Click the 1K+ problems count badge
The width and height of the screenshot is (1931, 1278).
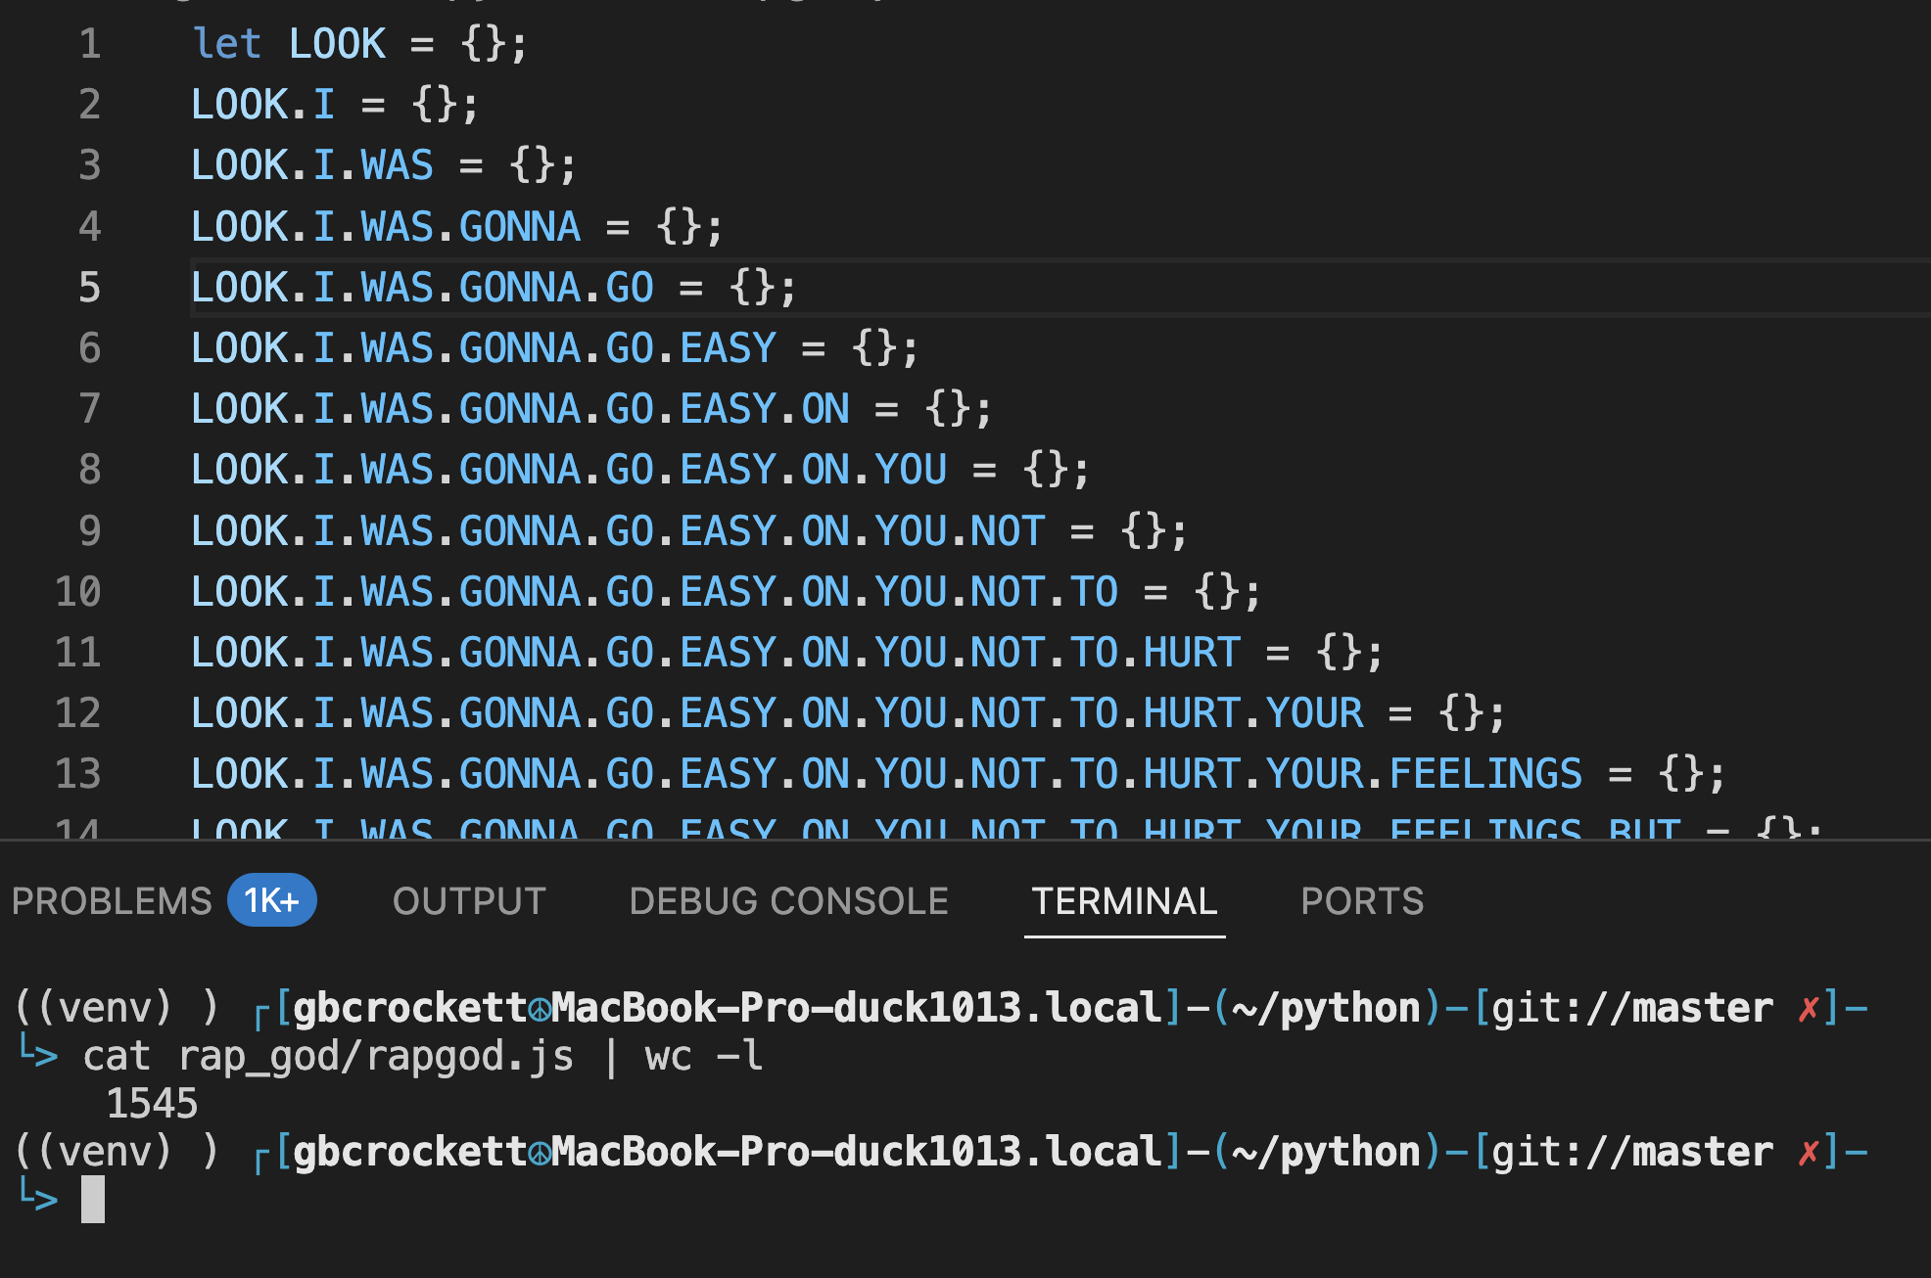271,900
